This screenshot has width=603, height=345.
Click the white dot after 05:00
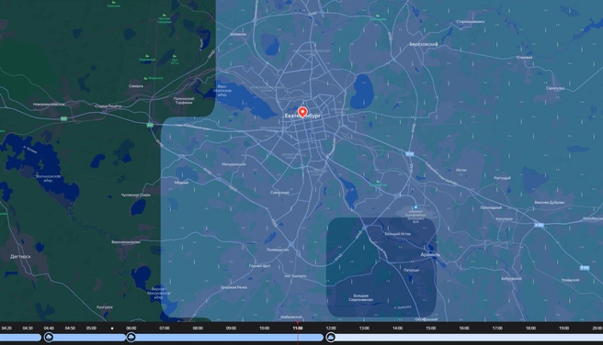coord(112,328)
